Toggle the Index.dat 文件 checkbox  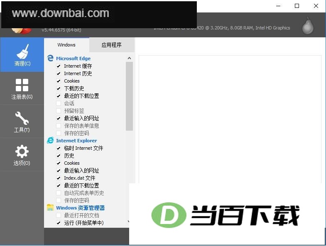[59, 178]
